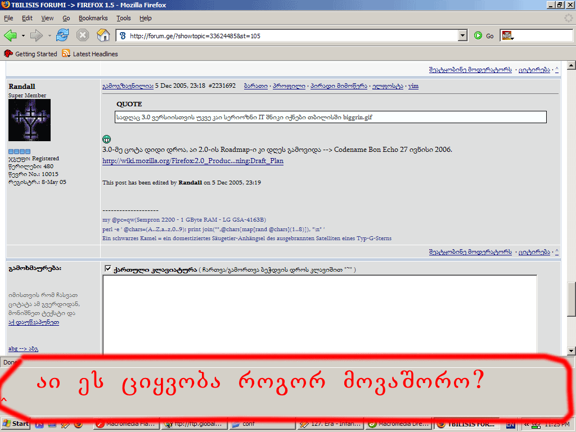Open the Home page button
Viewport: 576px width, 432px height.
103,35
